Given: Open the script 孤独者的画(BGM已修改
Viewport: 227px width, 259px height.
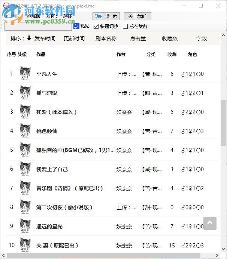Looking at the screenshot, I should tap(75, 150).
